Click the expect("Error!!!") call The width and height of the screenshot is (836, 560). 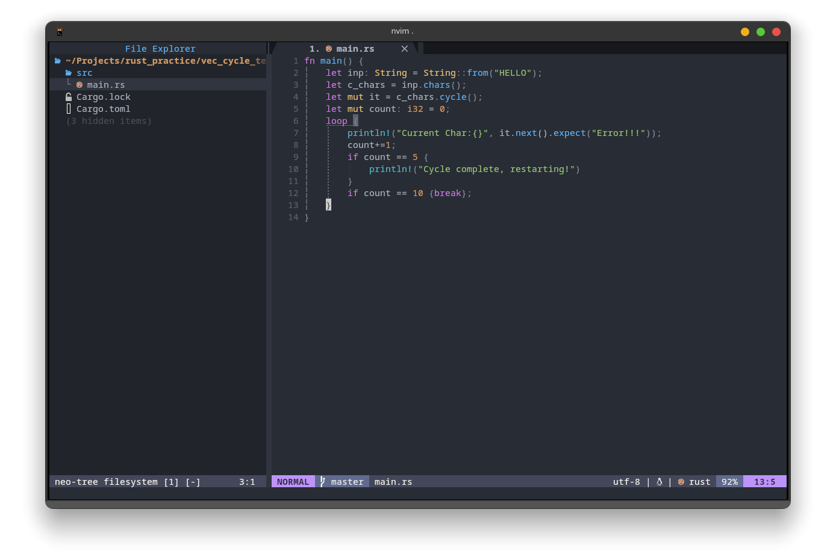[602, 133]
